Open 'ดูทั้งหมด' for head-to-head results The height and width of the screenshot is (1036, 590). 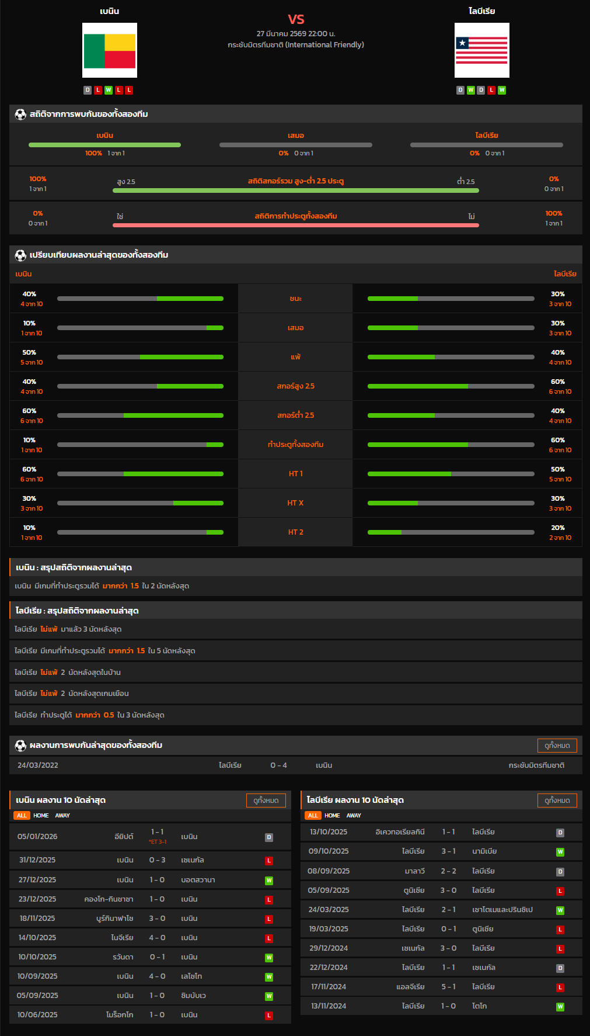pyautogui.click(x=557, y=745)
